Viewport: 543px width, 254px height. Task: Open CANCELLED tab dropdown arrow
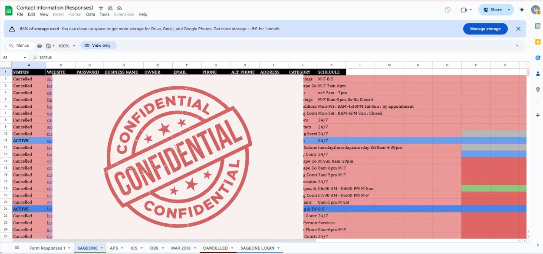232,248
